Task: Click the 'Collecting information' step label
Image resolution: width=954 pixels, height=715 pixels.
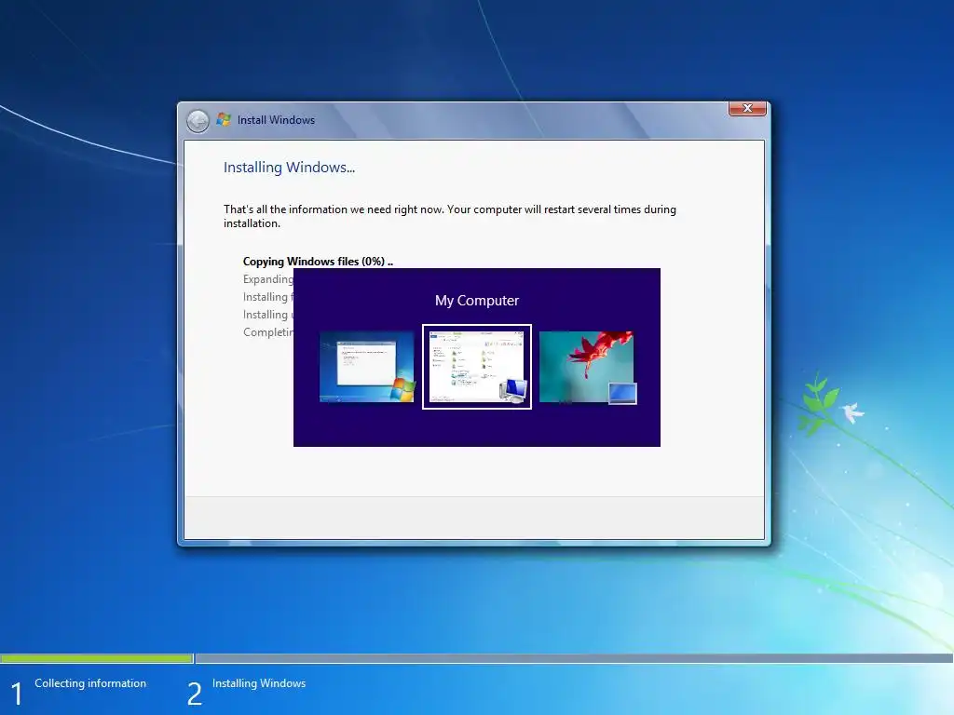Action: (90, 683)
